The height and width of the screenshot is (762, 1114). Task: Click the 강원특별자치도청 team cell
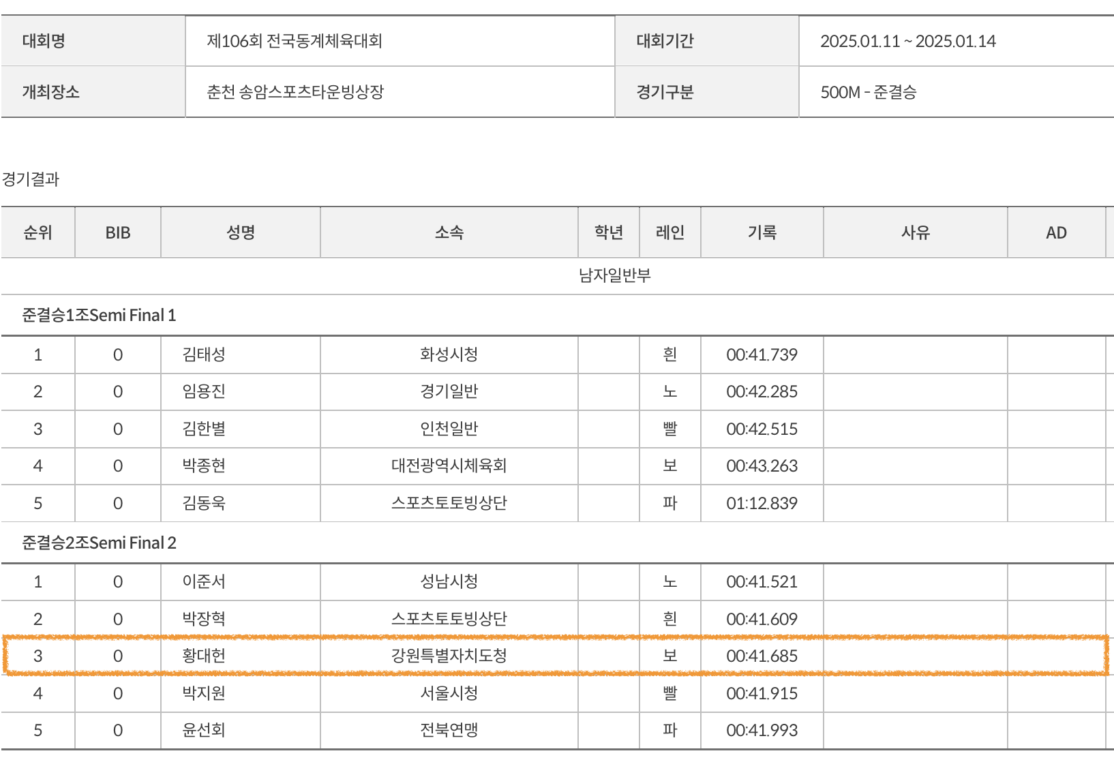[449, 656]
